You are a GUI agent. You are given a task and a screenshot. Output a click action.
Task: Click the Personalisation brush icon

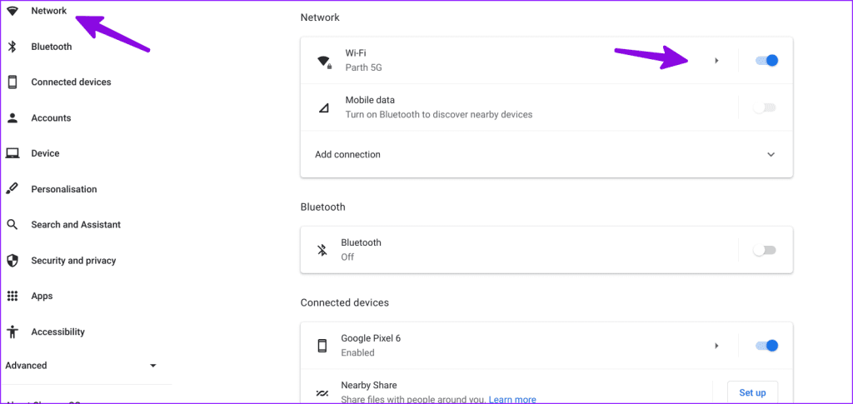click(x=12, y=189)
